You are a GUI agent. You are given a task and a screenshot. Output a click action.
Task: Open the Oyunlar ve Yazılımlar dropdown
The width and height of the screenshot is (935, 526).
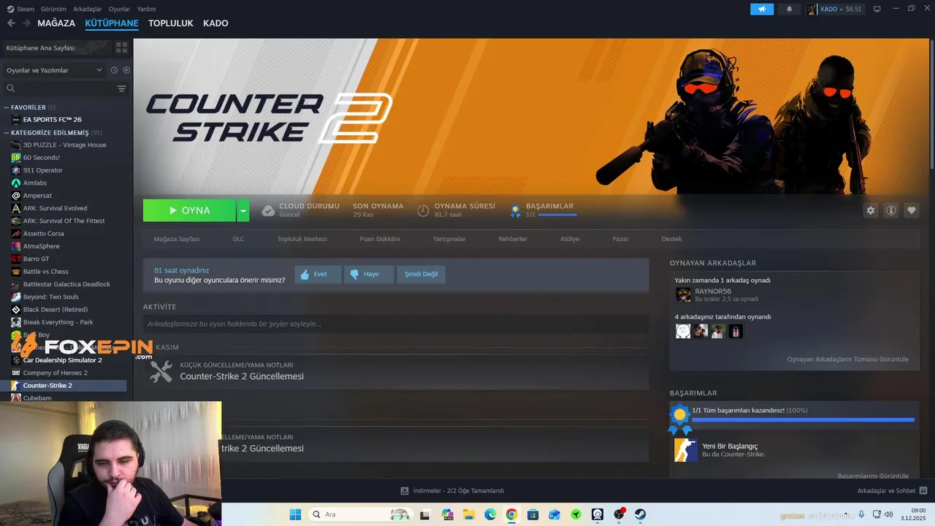point(54,70)
